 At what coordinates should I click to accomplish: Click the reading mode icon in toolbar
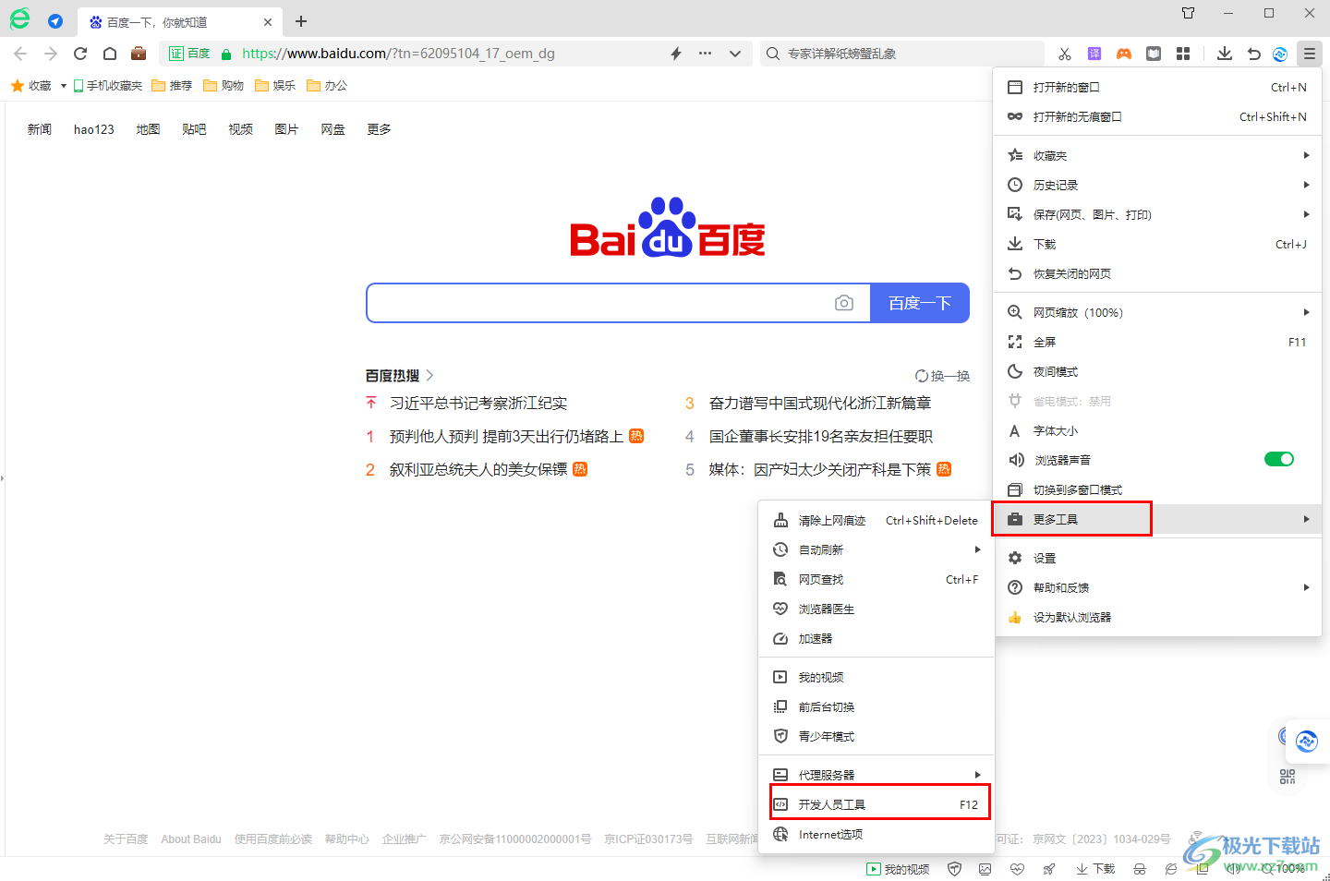[x=1154, y=54]
